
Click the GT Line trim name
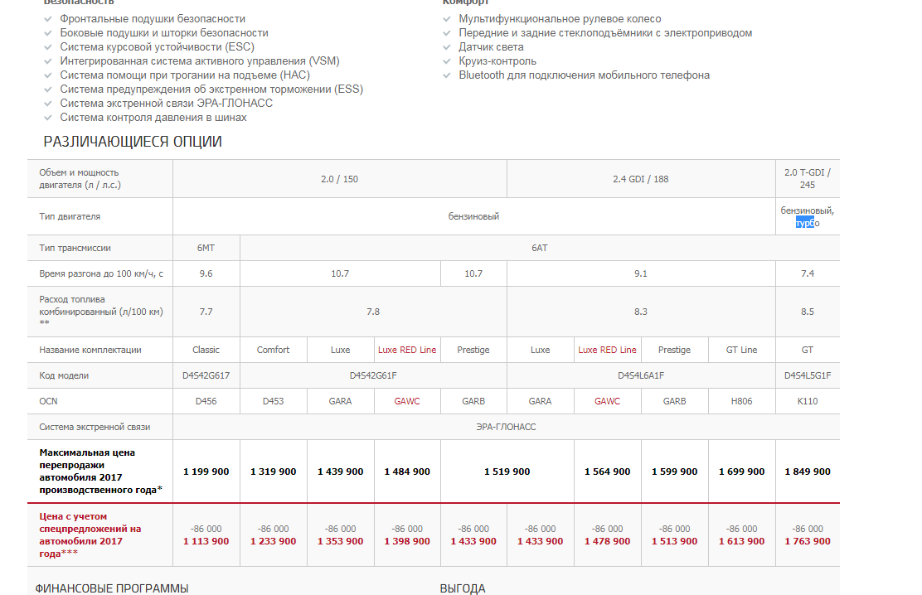[x=741, y=350]
